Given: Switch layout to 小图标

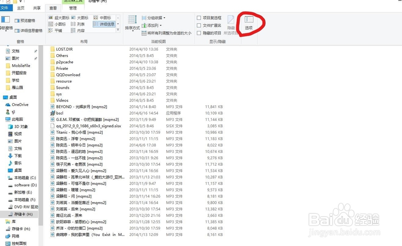Looking at the screenshot, I should 57,24.
